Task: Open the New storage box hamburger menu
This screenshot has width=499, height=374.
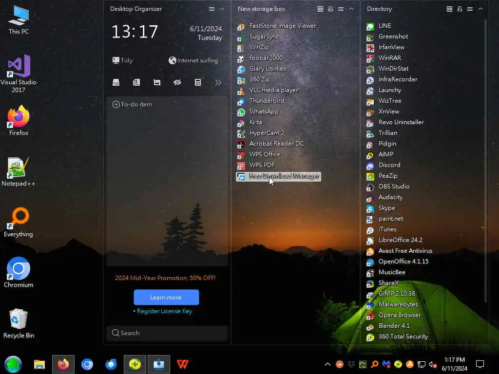Action: 341,9
